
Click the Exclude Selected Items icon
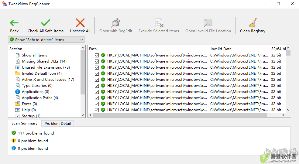(x=159, y=23)
